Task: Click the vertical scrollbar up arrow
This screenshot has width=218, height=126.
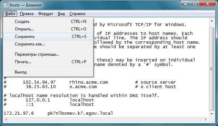Action: pos(212,21)
